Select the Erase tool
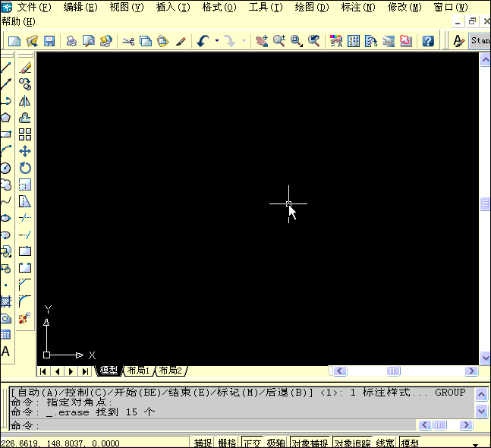 25,68
